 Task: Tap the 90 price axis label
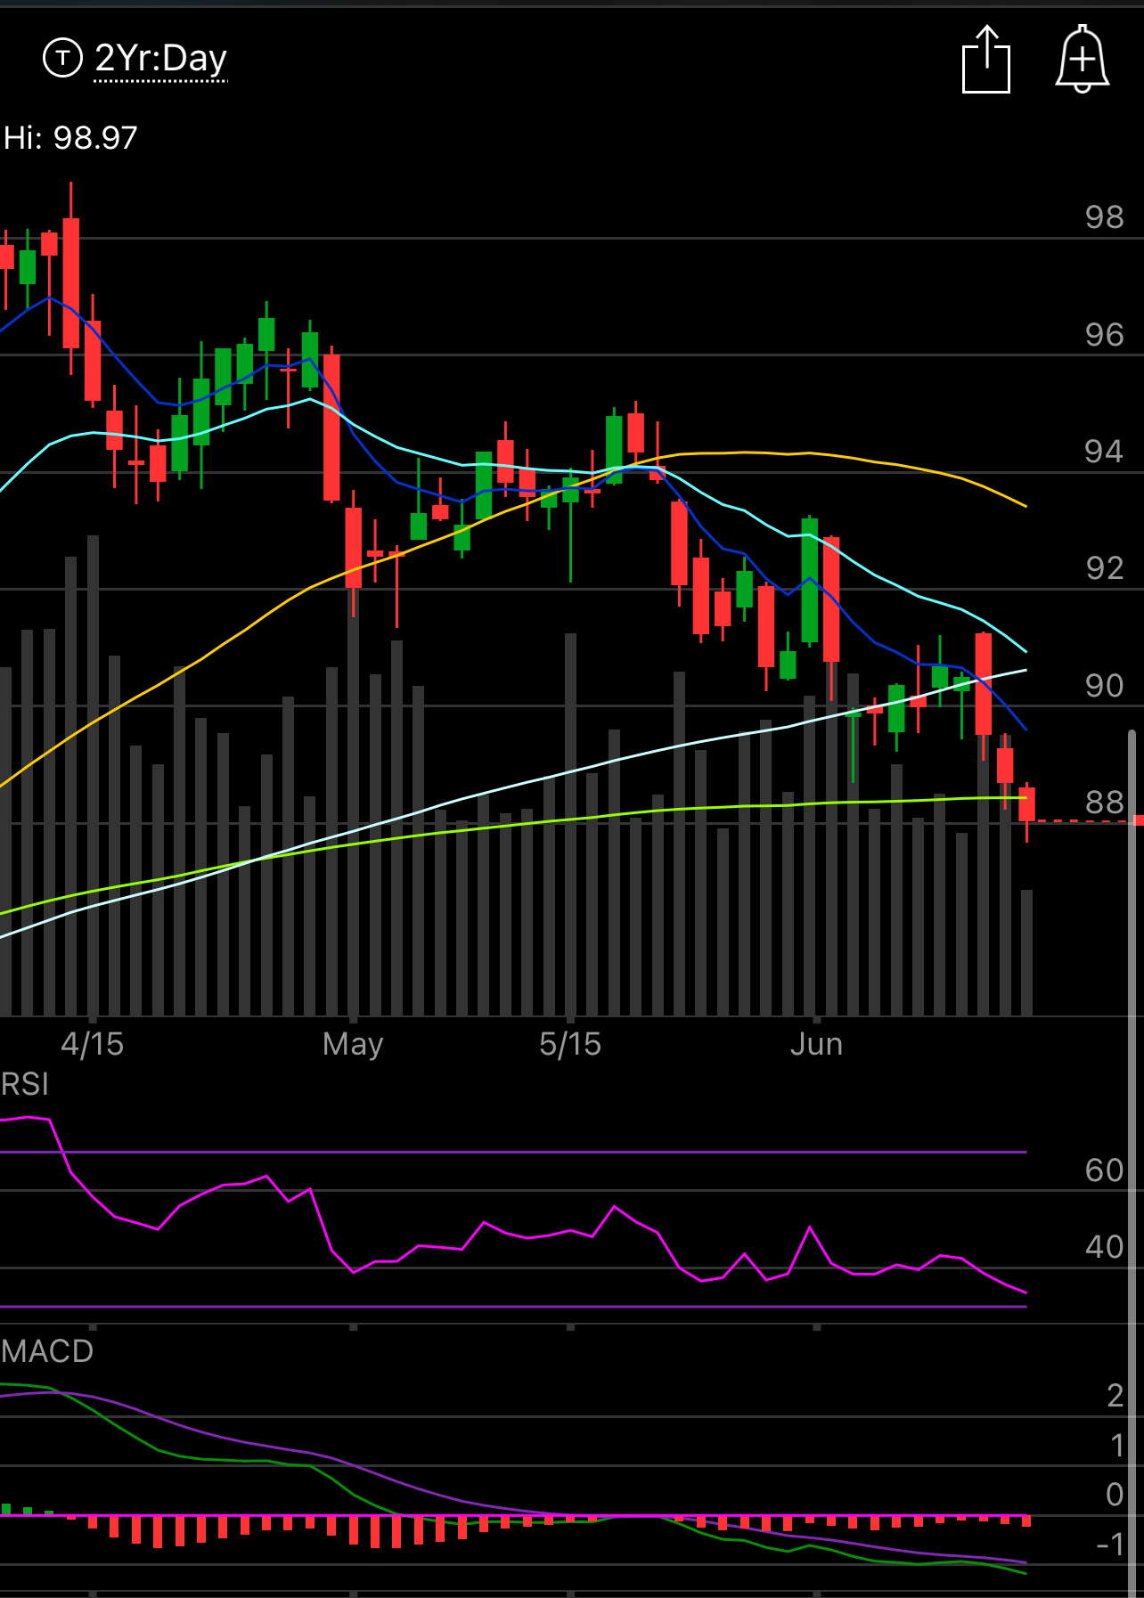click(x=1104, y=686)
